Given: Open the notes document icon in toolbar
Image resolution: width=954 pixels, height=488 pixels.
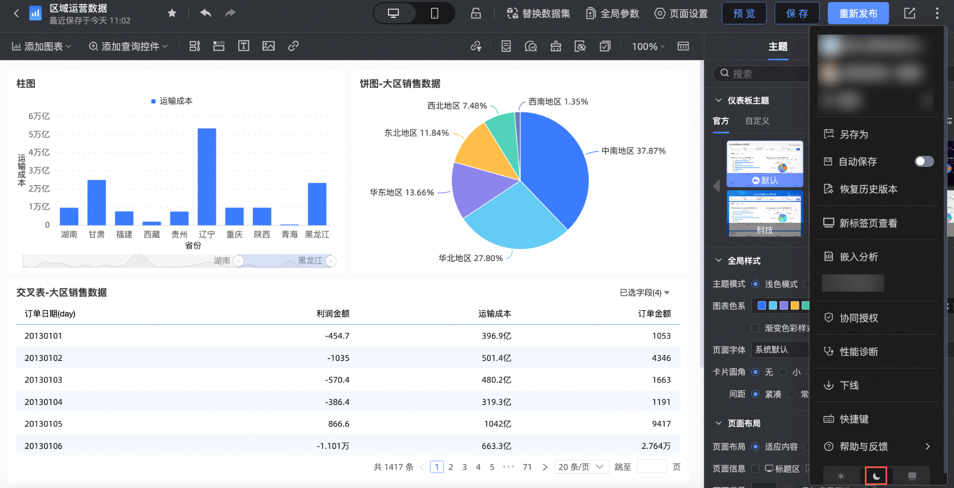Looking at the screenshot, I should [x=506, y=46].
